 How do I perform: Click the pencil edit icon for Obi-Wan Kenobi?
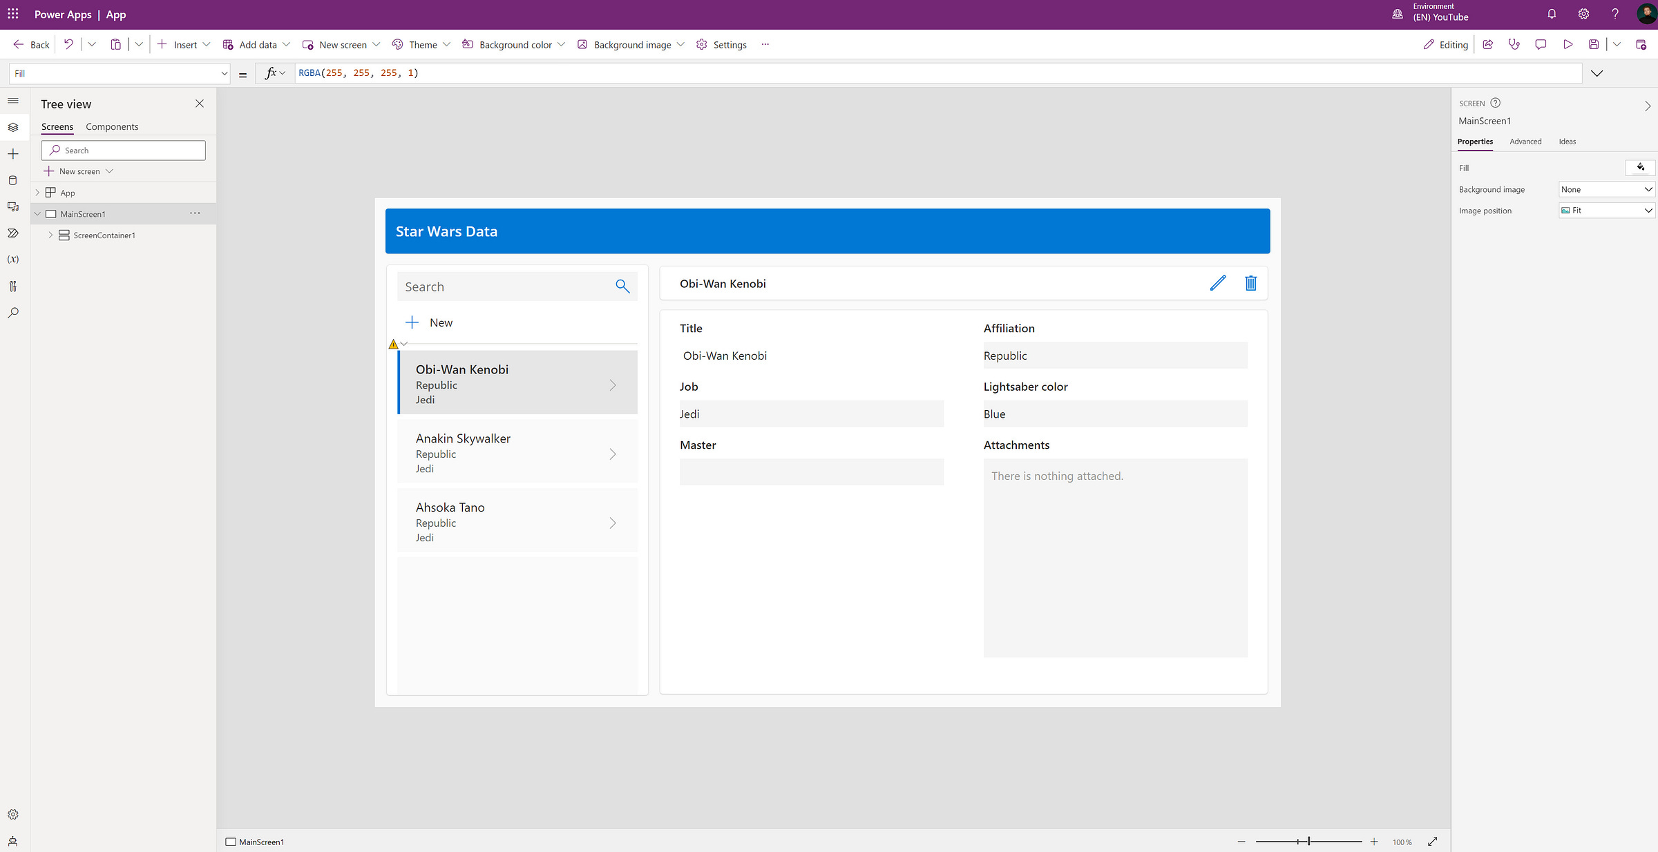pyautogui.click(x=1218, y=283)
